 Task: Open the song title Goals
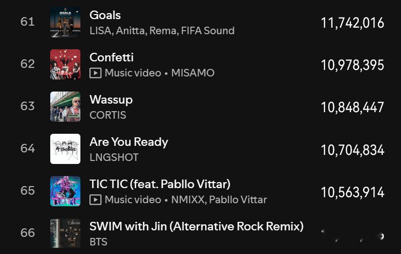pyautogui.click(x=105, y=15)
